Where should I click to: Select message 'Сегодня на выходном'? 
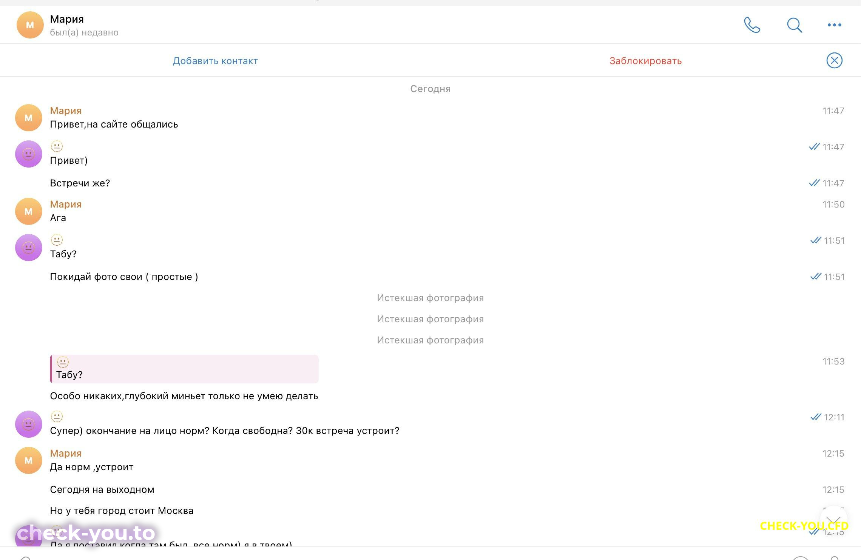102,489
